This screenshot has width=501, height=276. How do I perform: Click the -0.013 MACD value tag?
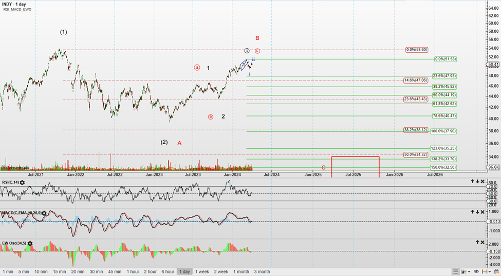click(x=493, y=222)
